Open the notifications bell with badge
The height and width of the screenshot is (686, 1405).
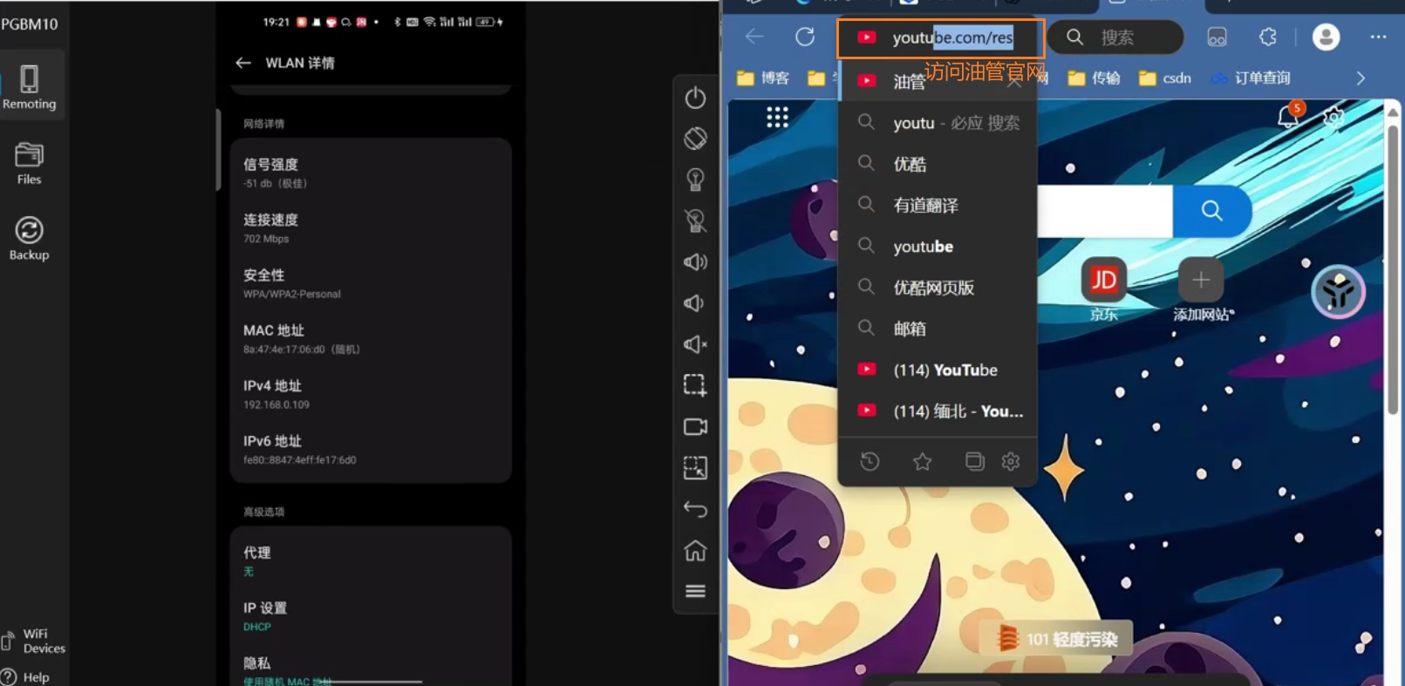pyautogui.click(x=1290, y=116)
